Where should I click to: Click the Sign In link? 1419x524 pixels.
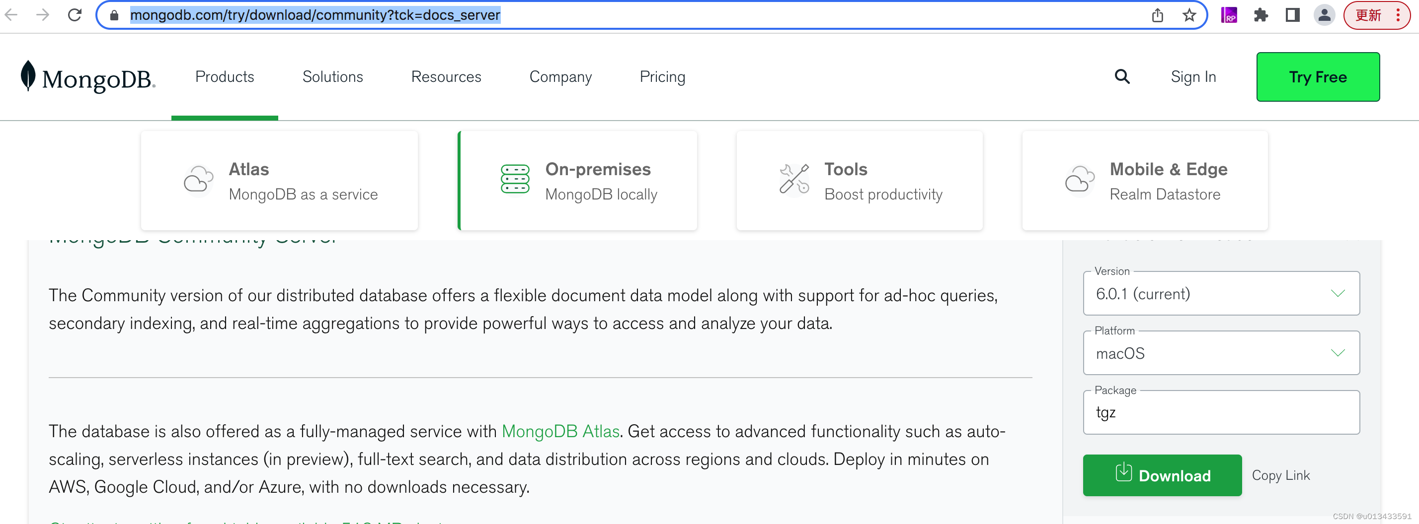[x=1193, y=76]
